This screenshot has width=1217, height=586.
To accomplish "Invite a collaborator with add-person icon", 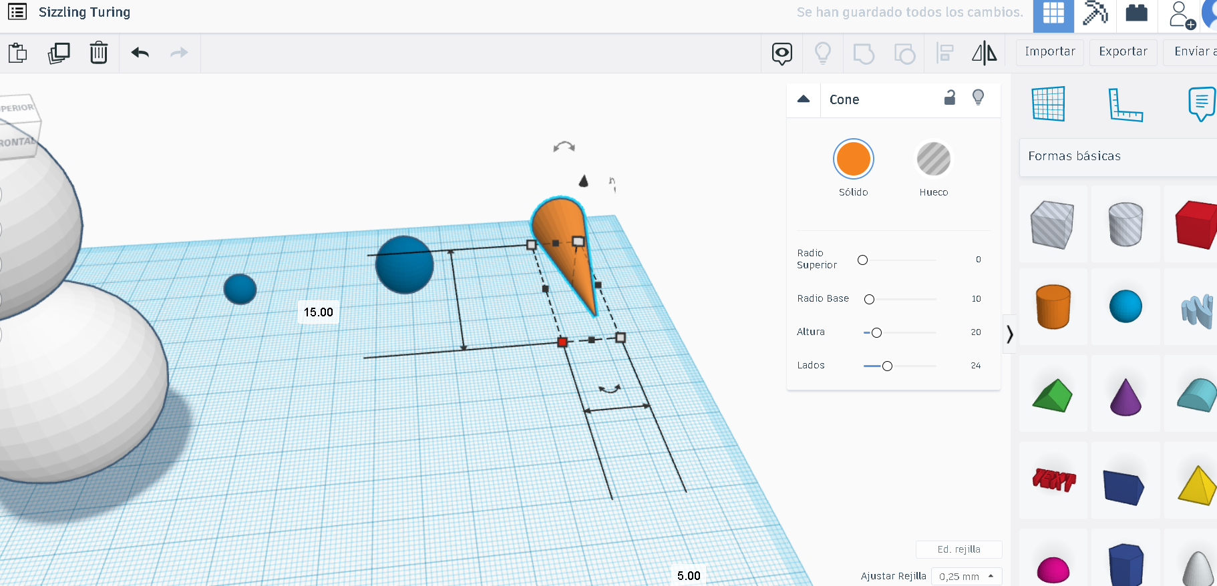I will pos(1181,15).
